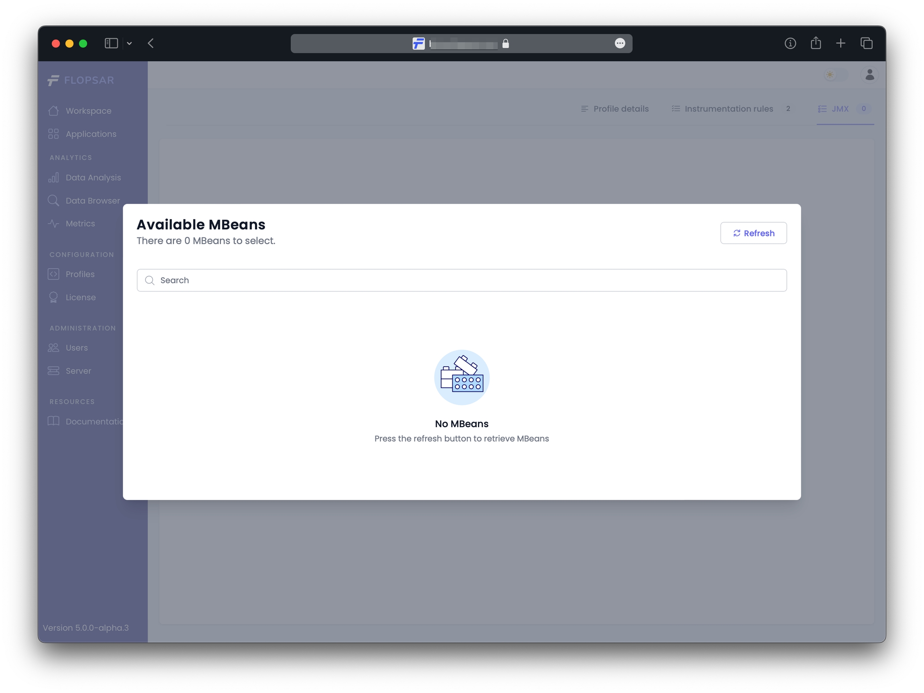The width and height of the screenshot is (924, 693).
Task: Expand the Safari sidebar dropdown chevron
Action: pos(130,43)
